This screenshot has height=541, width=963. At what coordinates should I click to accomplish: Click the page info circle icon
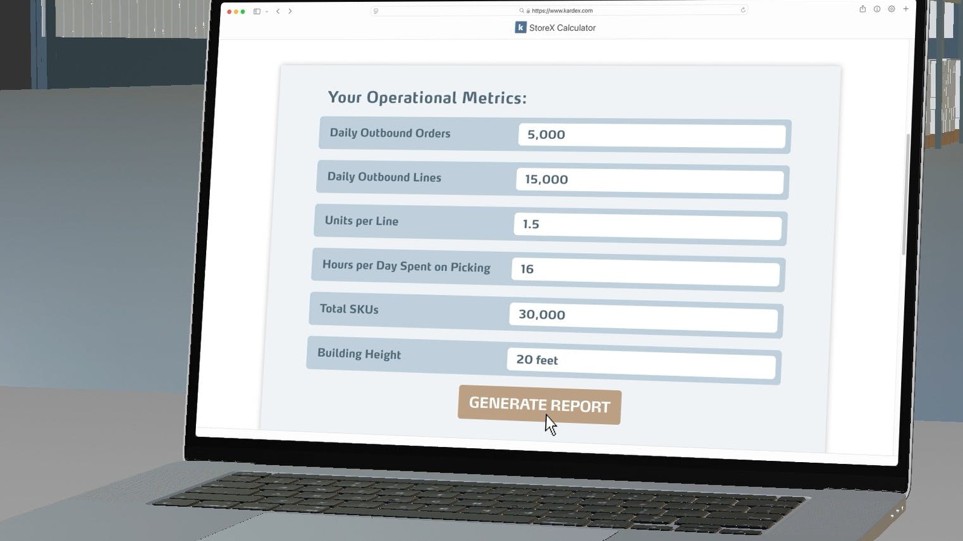pos(877,9)
